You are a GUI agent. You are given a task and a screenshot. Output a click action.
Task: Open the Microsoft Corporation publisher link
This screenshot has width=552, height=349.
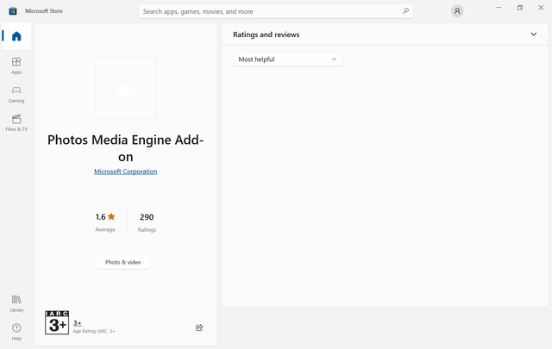click(126, 171)
